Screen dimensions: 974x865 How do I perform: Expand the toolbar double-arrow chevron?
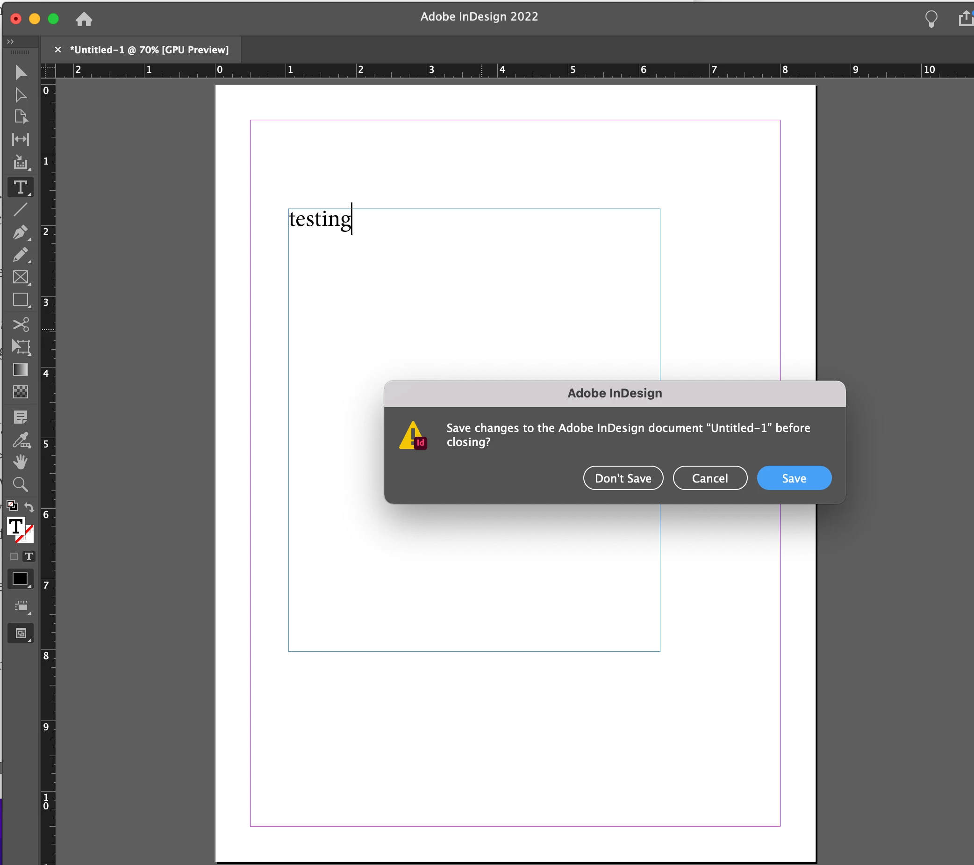tap(10, 42)
